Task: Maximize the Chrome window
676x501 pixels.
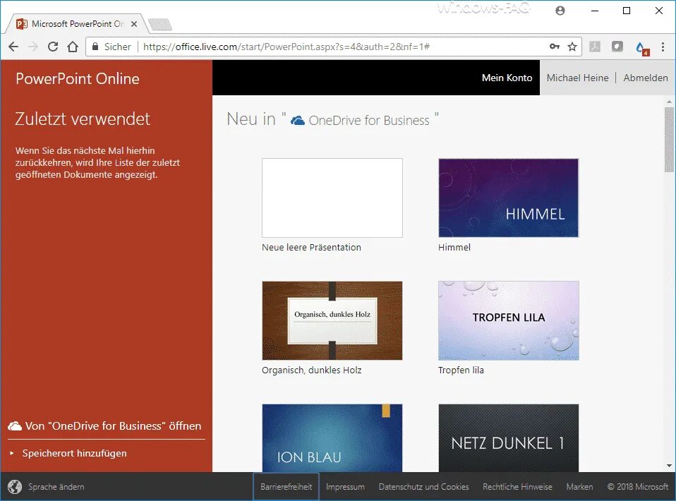Action: pyautogui.click(x=627, y=11)
